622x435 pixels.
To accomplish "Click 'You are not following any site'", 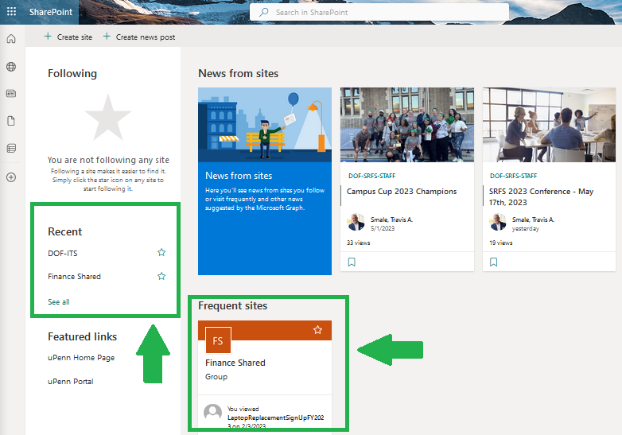I will click(108, 160).
